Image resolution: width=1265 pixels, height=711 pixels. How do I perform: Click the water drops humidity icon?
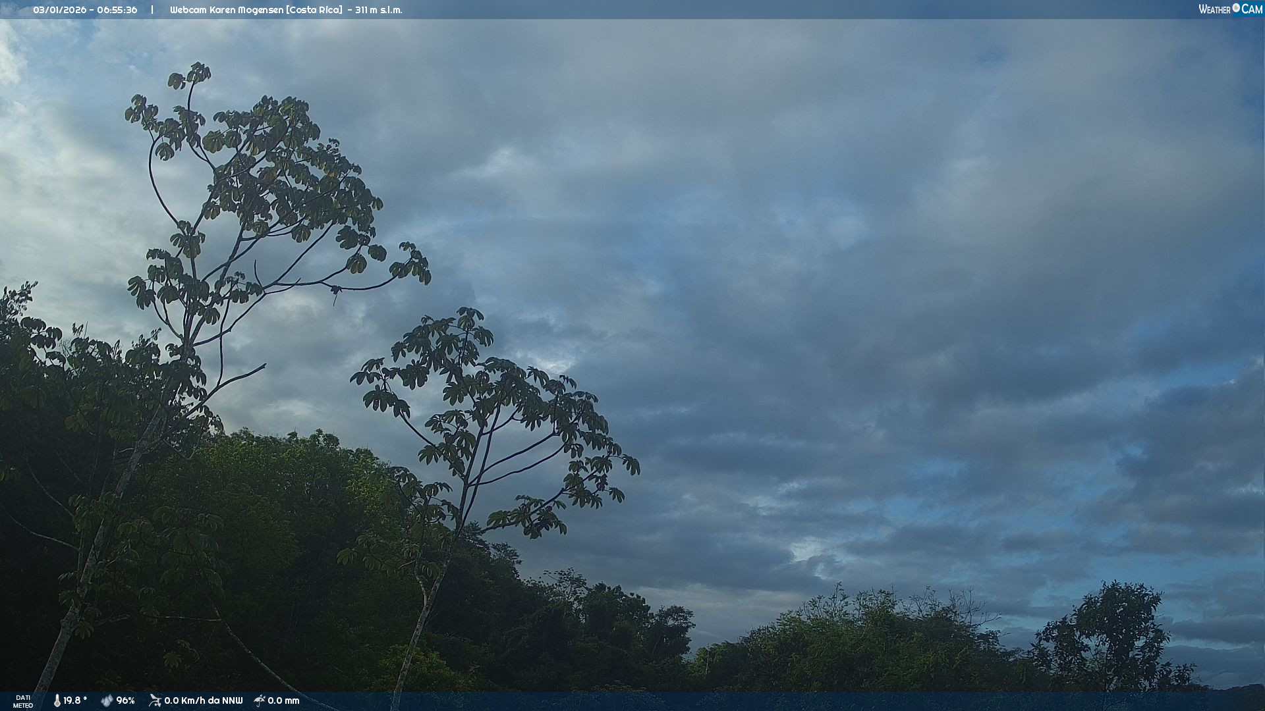pyautogui.click(x=107, y=700)
